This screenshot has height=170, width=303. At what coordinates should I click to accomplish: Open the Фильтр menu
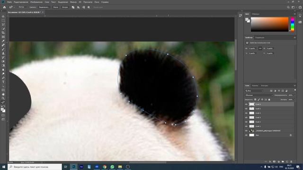point(73,2)
